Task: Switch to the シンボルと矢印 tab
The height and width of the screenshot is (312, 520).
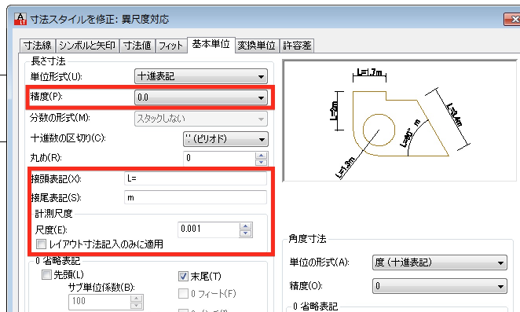Action: (x=87, y=46)
